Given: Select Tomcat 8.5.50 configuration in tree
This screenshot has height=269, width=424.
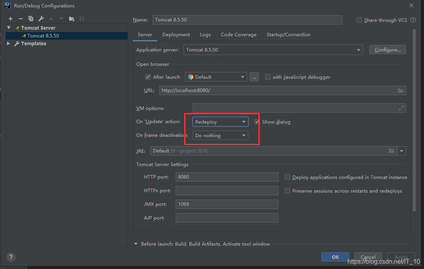Looking at the screenshot, I should (67, 35).
